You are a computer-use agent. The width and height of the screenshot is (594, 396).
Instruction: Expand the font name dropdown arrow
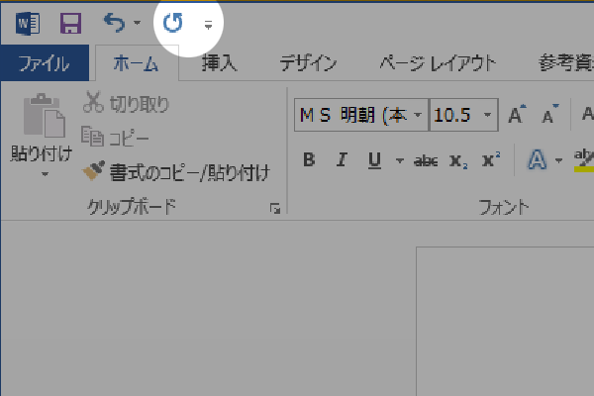click(x=418, y=115)
